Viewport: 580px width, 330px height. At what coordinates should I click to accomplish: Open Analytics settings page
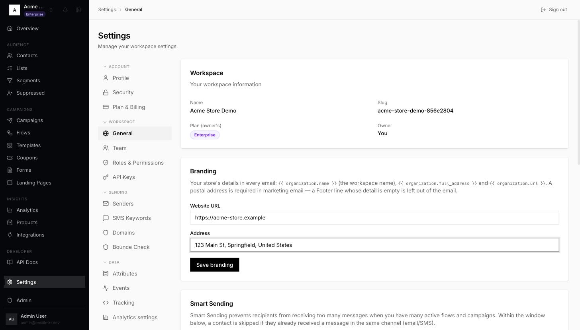point(135,318)
